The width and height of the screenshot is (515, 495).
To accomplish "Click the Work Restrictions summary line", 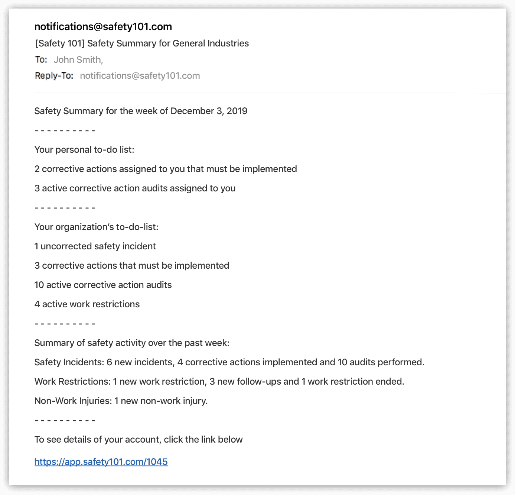I will click(x=219, y=382).
